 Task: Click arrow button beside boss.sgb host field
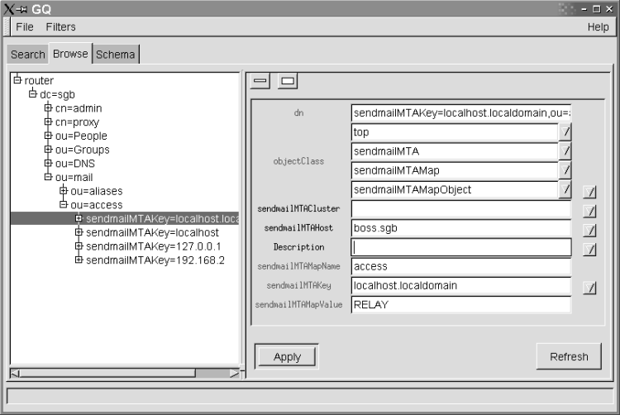[589, 229]
